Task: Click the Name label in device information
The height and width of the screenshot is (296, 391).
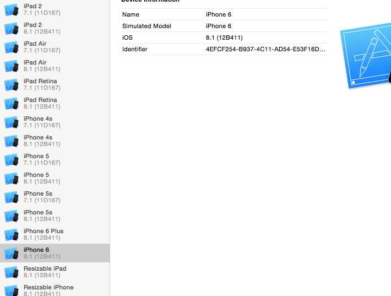Action: click(131, 14)
